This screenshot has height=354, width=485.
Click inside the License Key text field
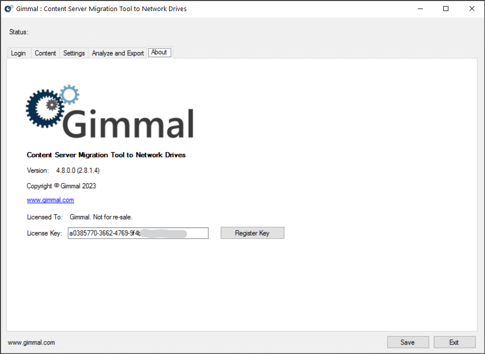[x=138, y=233]
